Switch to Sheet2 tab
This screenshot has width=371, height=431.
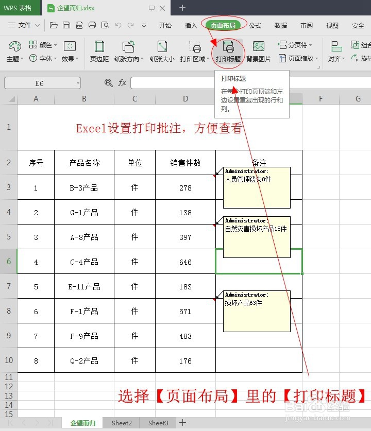click(x=122, y=423)
